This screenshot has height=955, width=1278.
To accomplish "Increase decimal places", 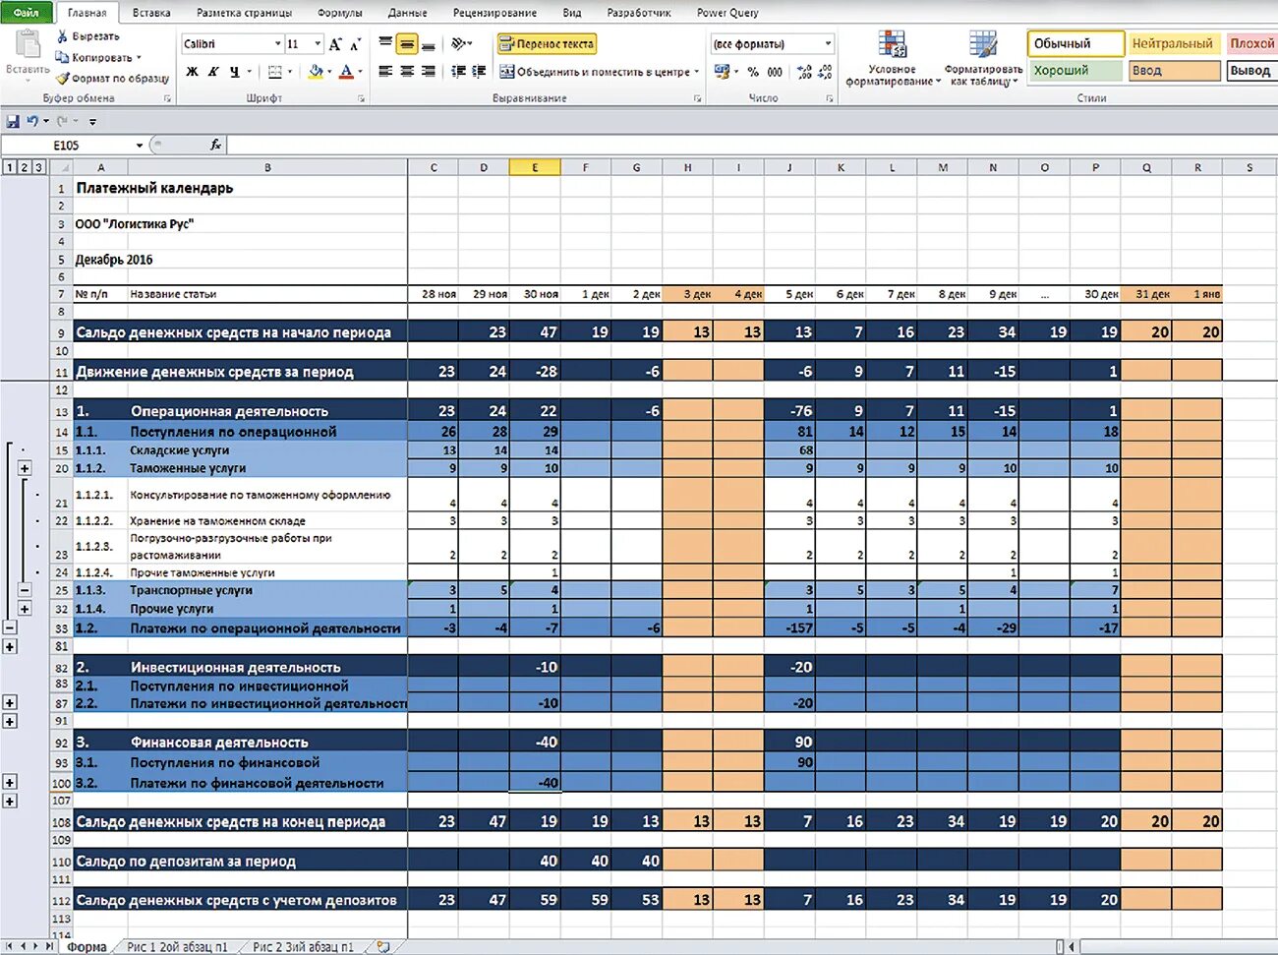I will 804,72.
